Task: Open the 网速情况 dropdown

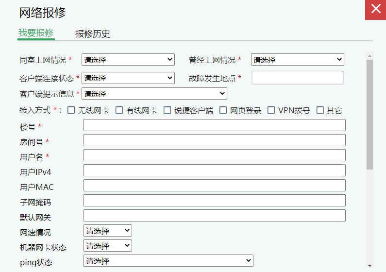Action: point(108,231)
